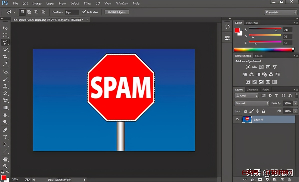Add a Brightness/Contrast adjustment
Image resolution: width=299 pixels, height=182 pixels.
(x=248, y=67)
